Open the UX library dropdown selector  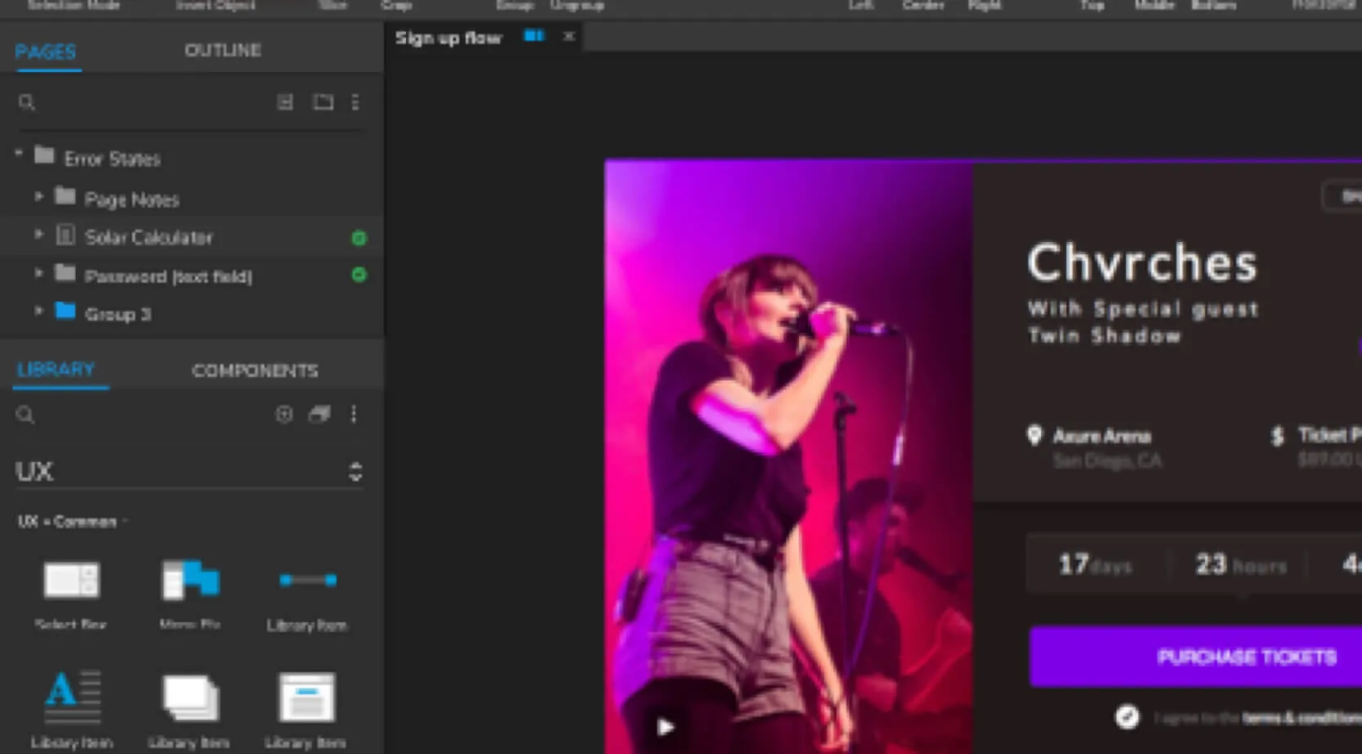coord(355,472)
